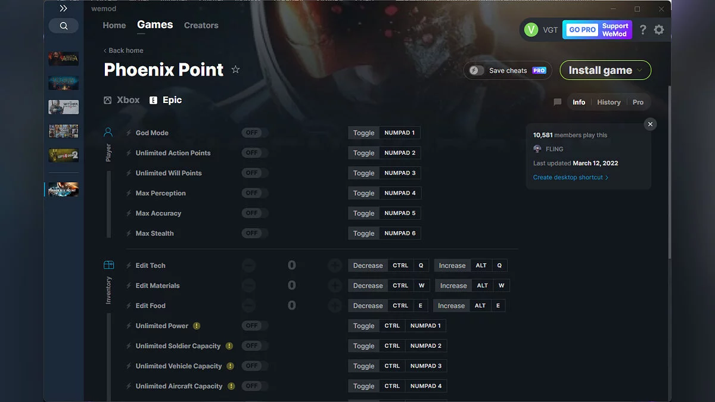Screen dimensions: 715x402
Task: Expand the sidebar with double-chevron icon
Action: (x=63, y=9)
